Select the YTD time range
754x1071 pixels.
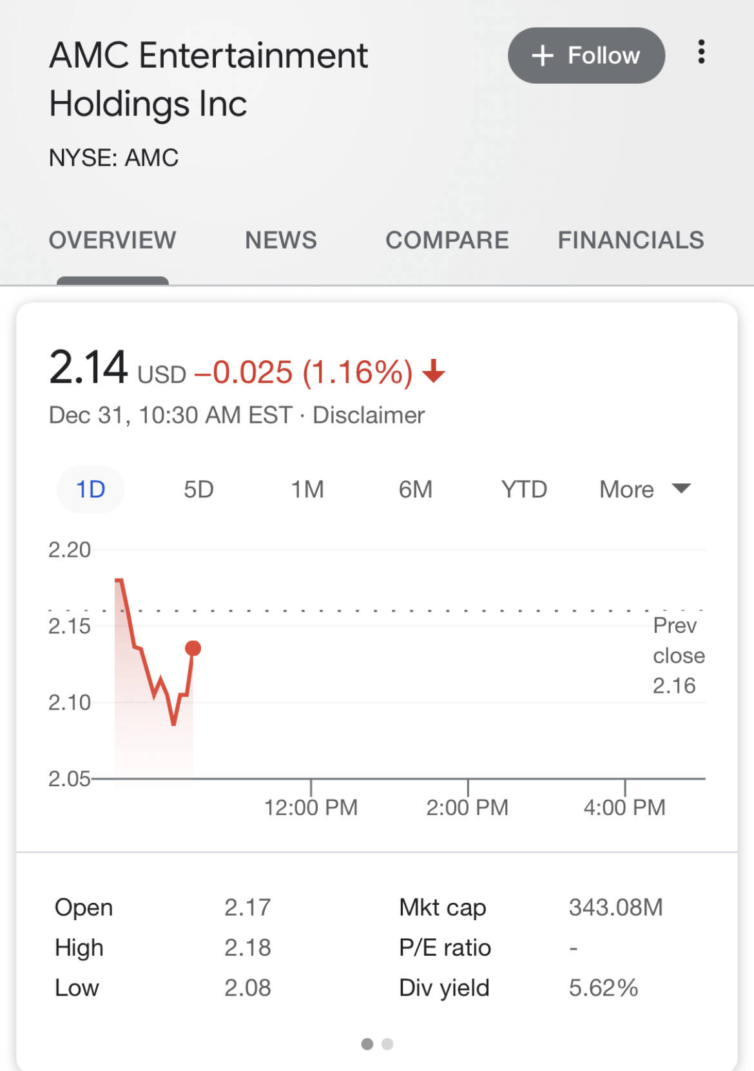pos(524,490)
